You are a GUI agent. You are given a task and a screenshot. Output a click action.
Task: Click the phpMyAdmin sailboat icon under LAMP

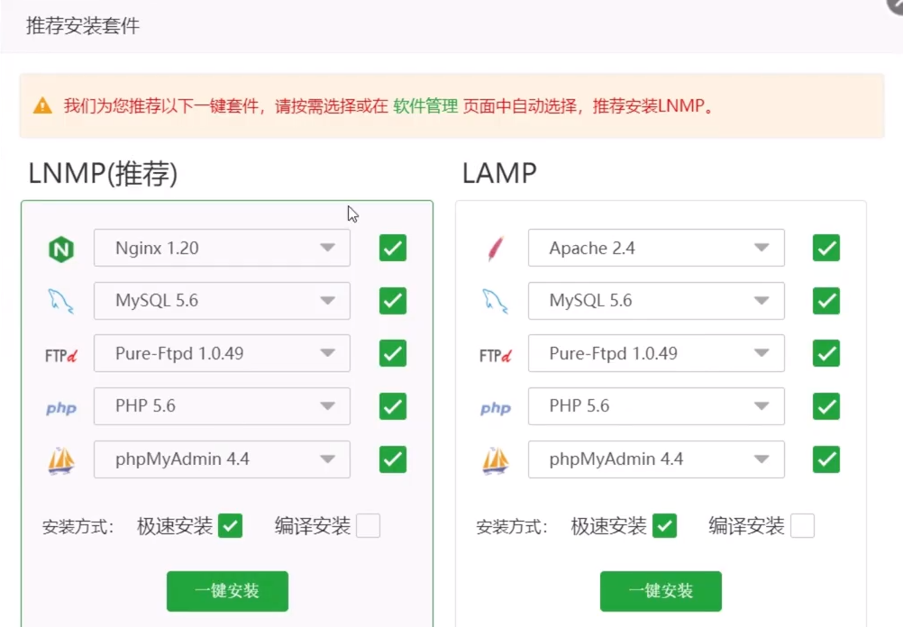[495, 459]
